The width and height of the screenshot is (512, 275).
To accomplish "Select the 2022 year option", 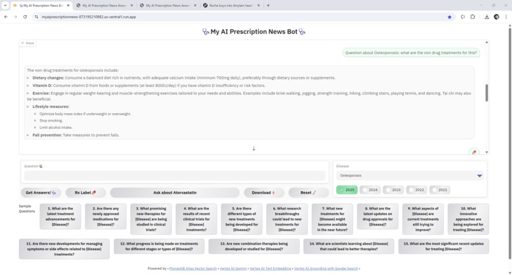I will tap(416, 190).
